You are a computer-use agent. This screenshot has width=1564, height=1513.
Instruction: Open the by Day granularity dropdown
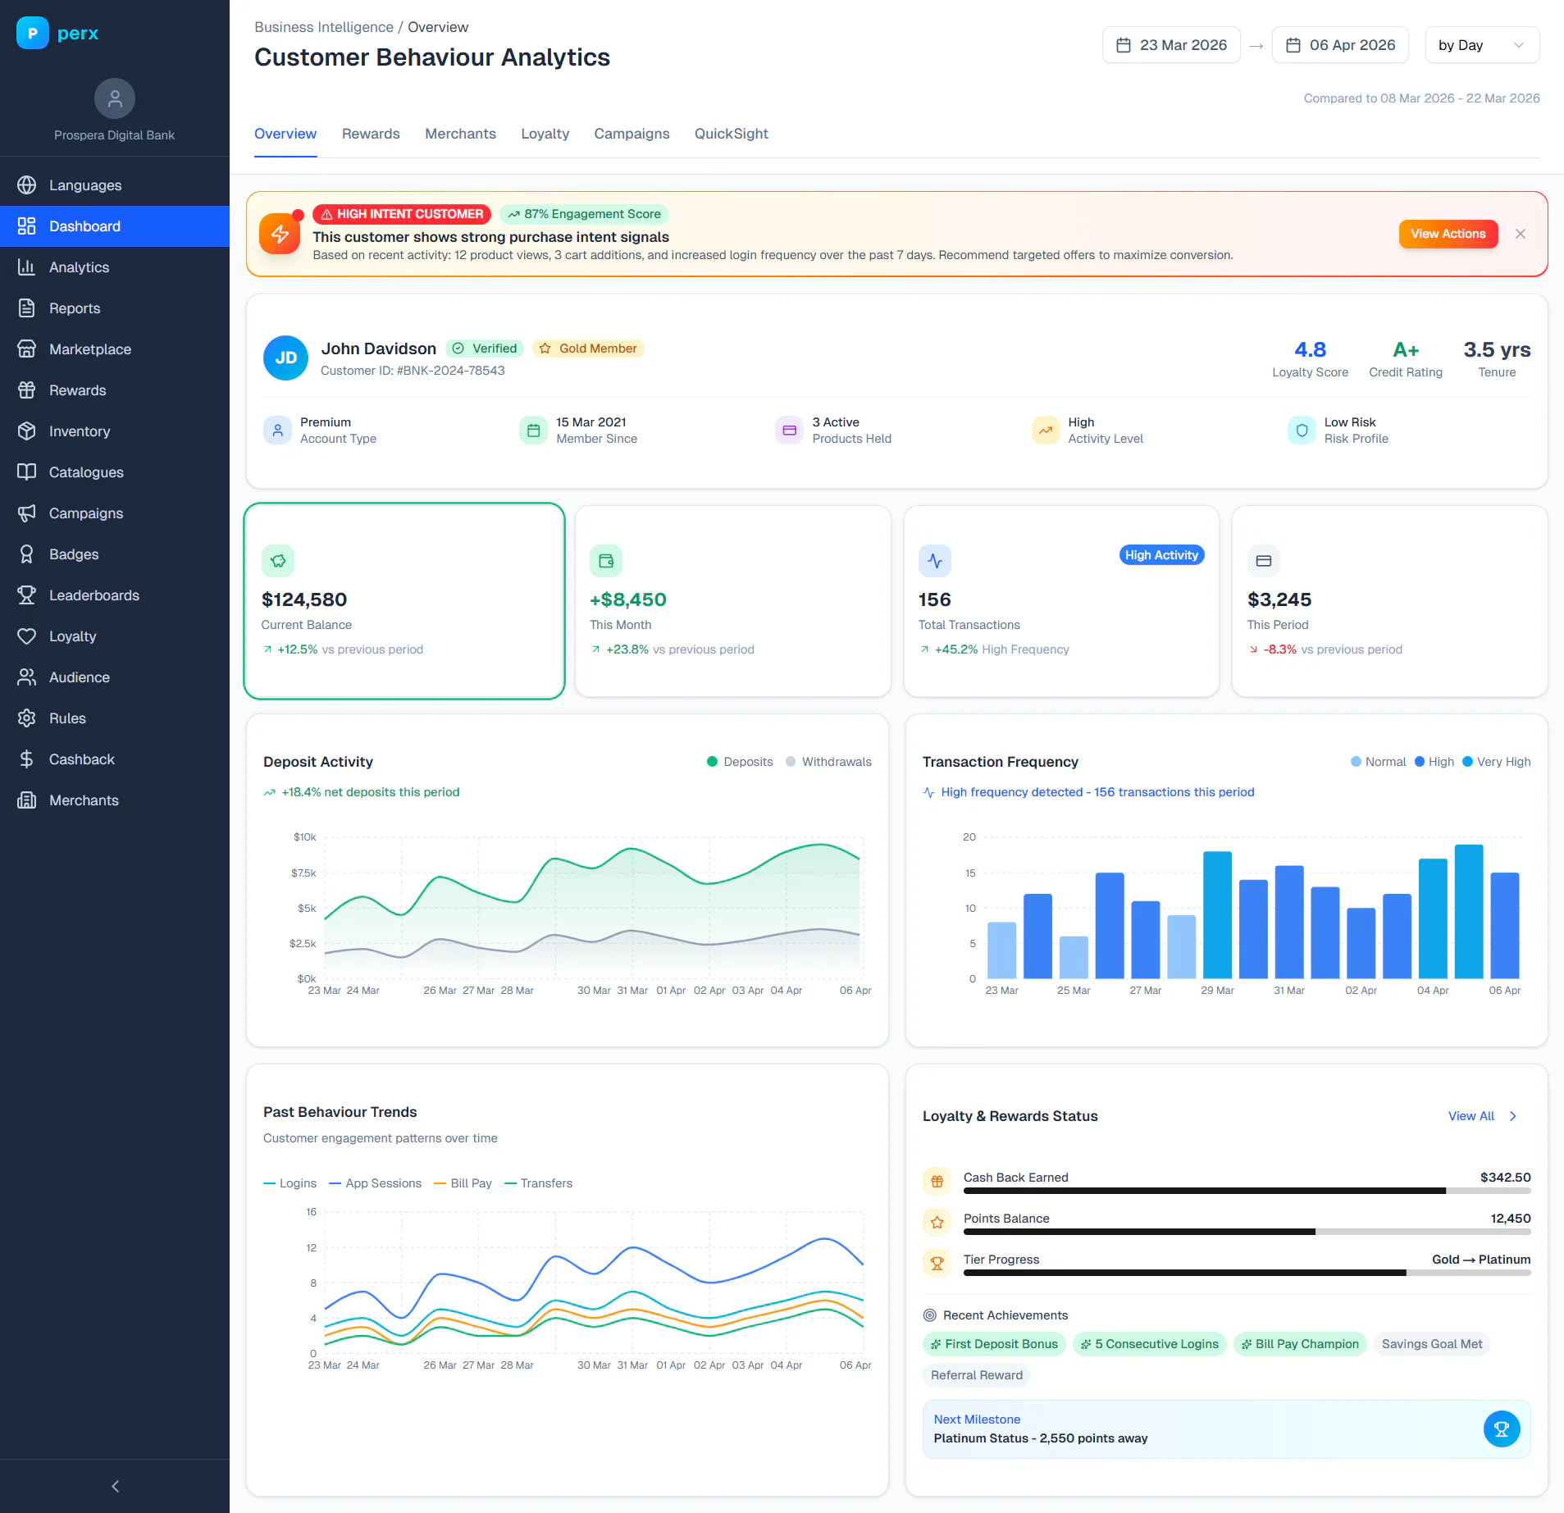coord(1482,45)
